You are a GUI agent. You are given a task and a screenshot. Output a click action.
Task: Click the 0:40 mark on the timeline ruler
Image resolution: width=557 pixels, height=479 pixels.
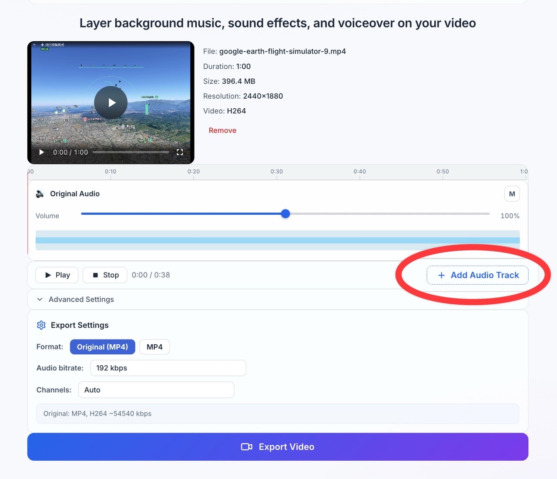pyautogui.click(x=360, y=172)
